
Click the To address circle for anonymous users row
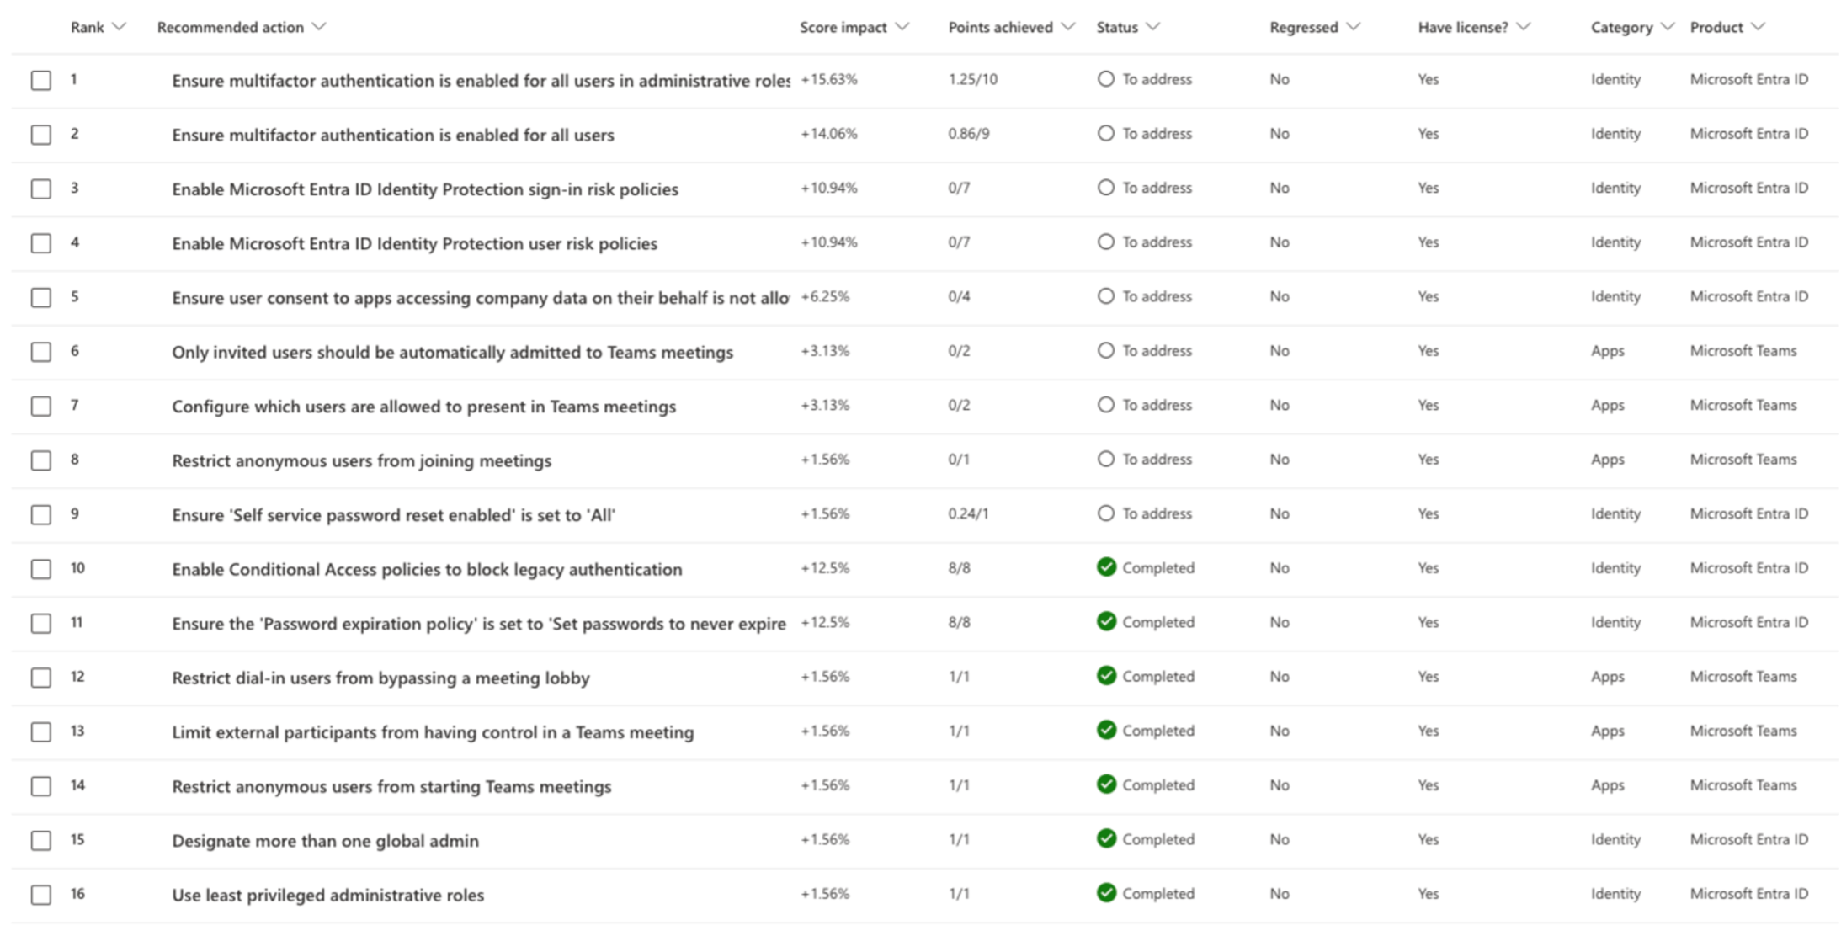(x=1105, y=460)
